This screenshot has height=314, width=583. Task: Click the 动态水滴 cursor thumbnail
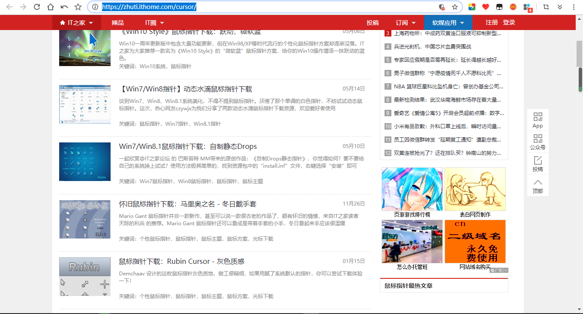pyautogui.click(x=85, y=104)
